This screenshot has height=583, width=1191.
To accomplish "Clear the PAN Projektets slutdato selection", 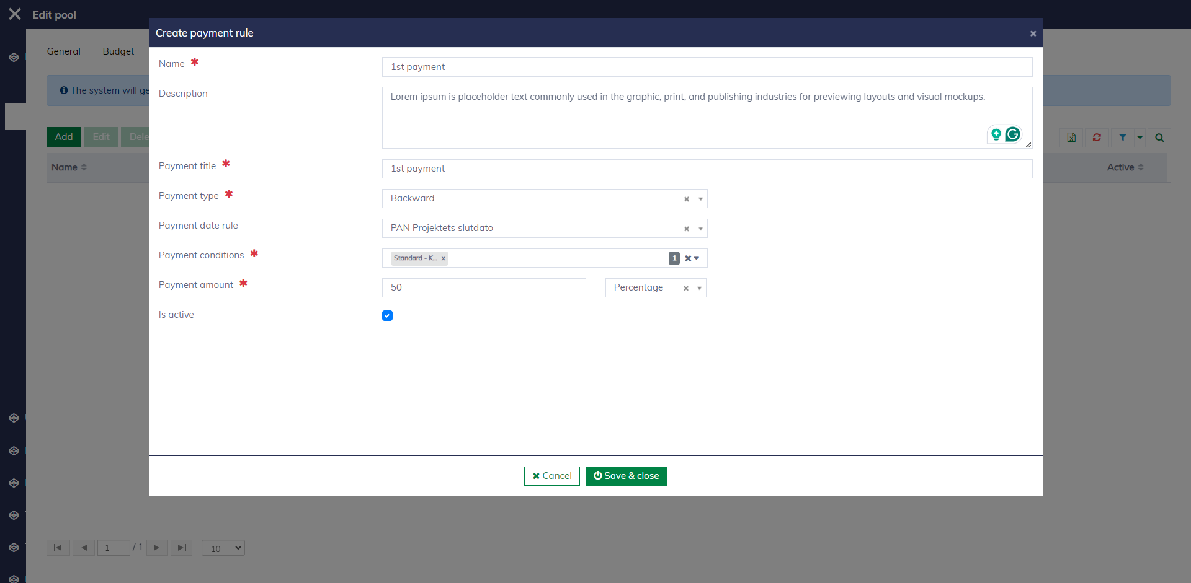I will pyautogui.click(x=687, y=229).
